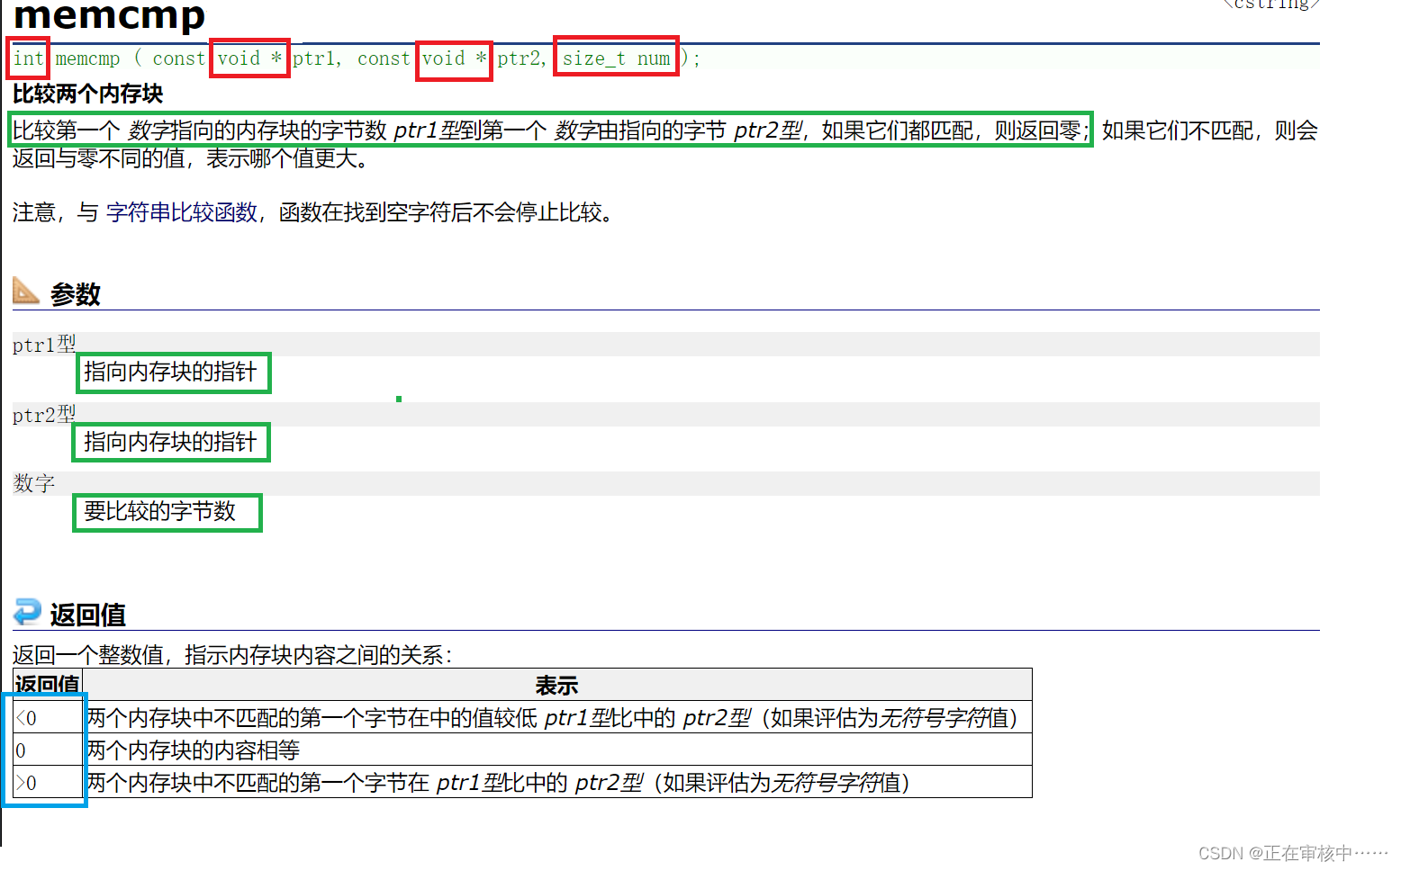Click the cstring header label
The image size is (1401, 871).
pyautogui.click(x=1270, y=4)
